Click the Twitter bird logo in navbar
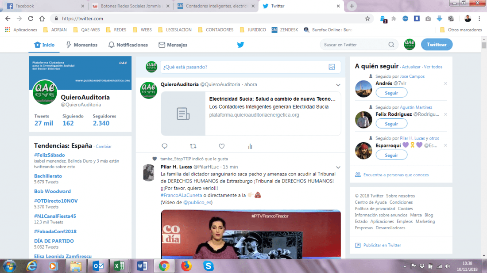 240,45
